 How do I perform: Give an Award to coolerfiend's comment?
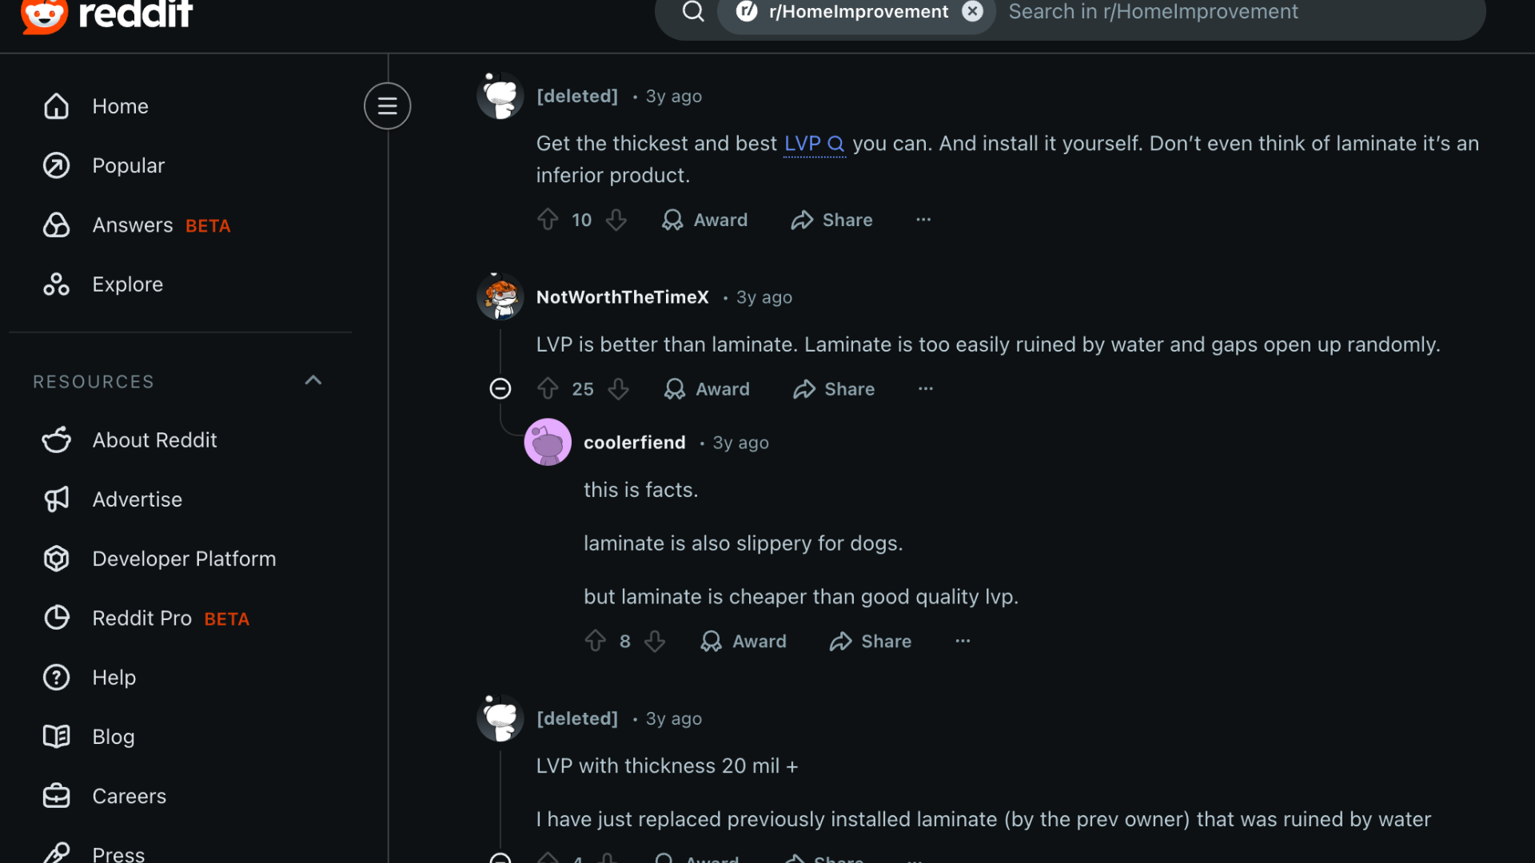(743, 641)
